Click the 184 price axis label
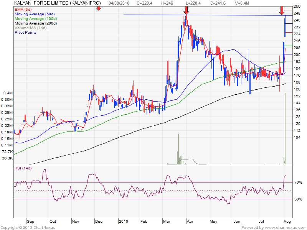This screenshot has width=307, height=230. point(297,69)
